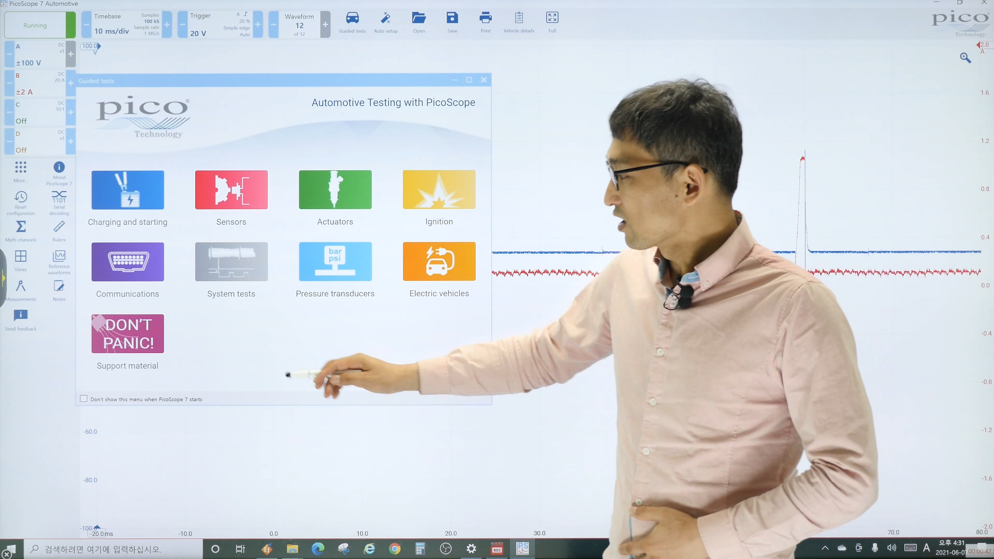
Task: Increase Channel B range with plus
Action: click(x=71, y=83)
